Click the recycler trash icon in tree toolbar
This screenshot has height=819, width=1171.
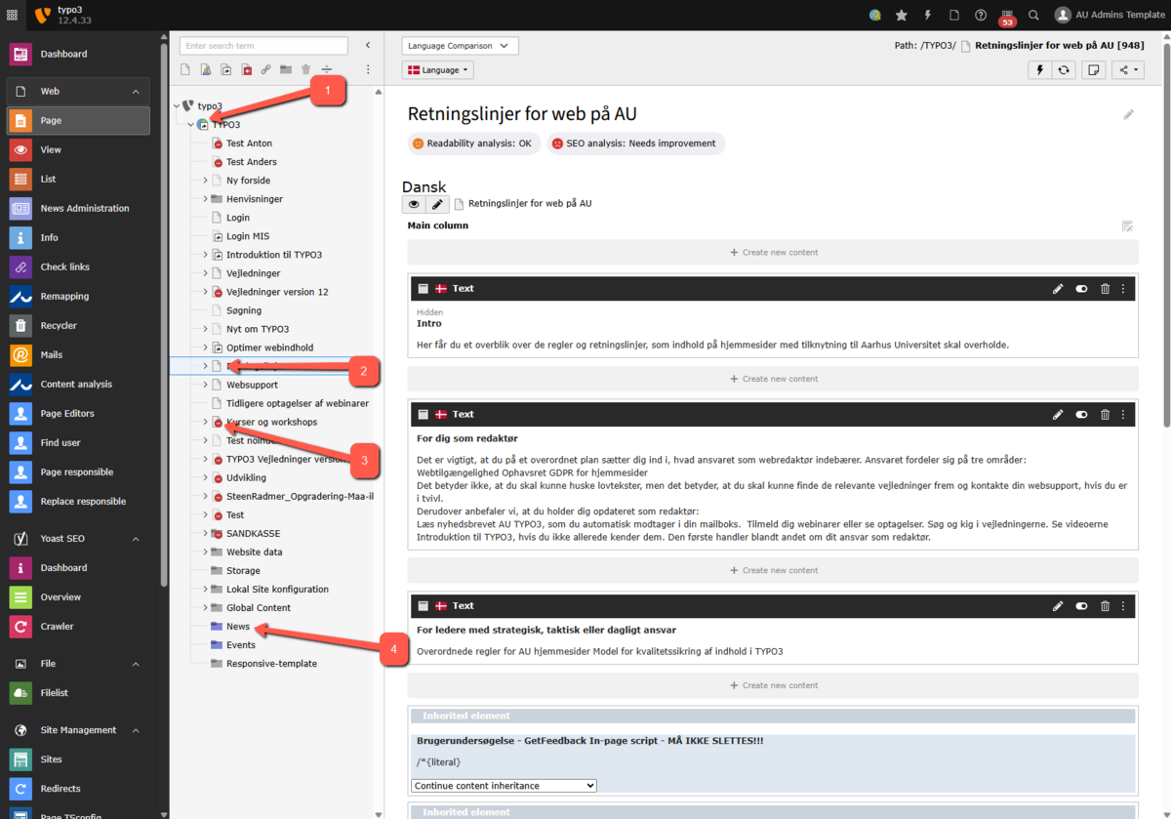click(306, 69)
